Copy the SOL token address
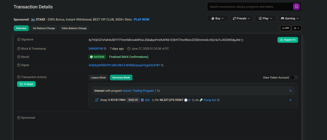327x140 pixels. coord(153,100)
